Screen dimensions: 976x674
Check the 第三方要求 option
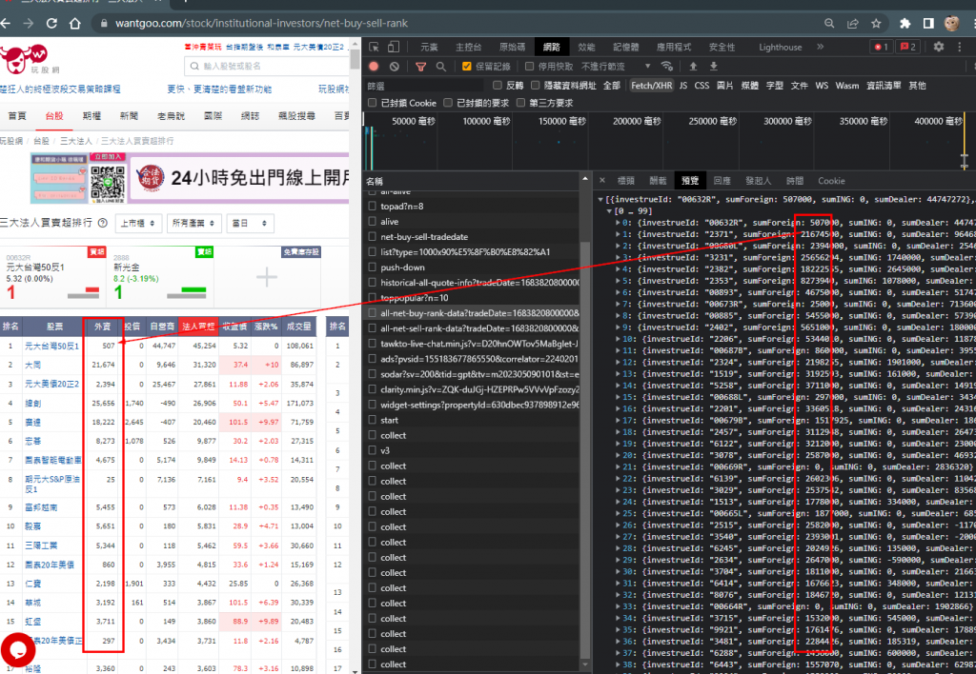tap(521, 103)
